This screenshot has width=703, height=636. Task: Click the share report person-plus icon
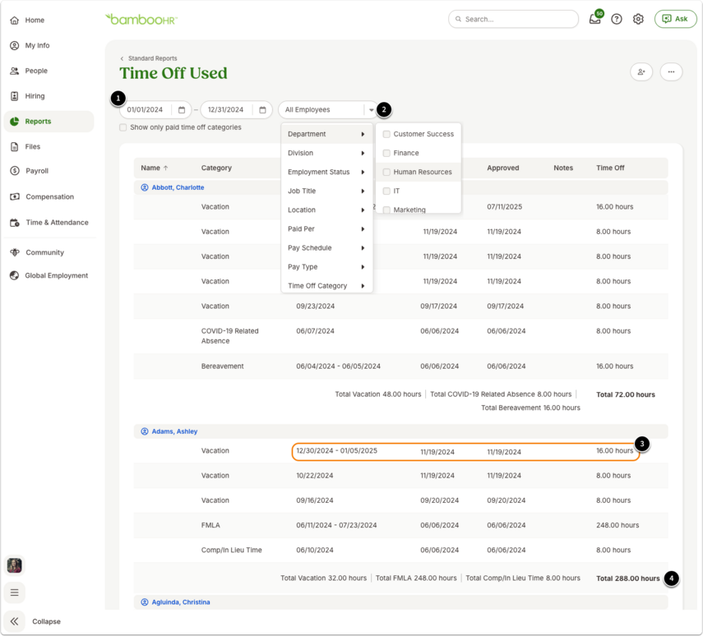point(641,71)
